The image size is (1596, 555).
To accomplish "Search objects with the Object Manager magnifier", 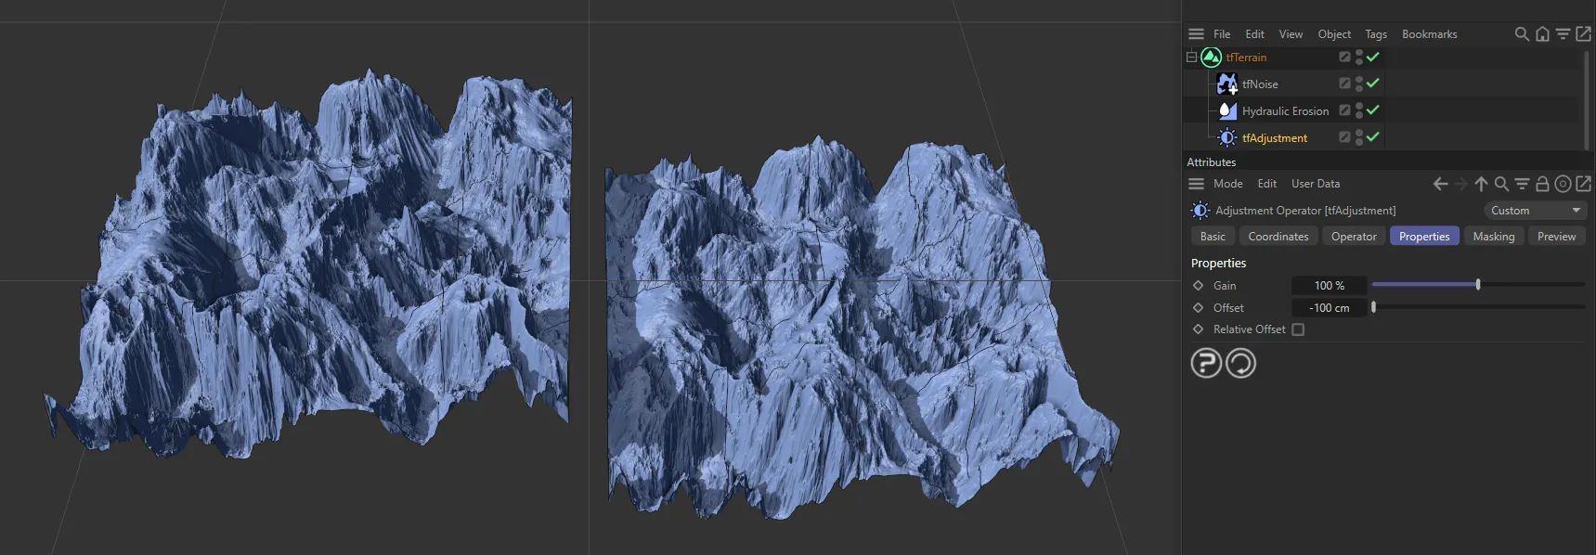I will tap(1522, 34).
